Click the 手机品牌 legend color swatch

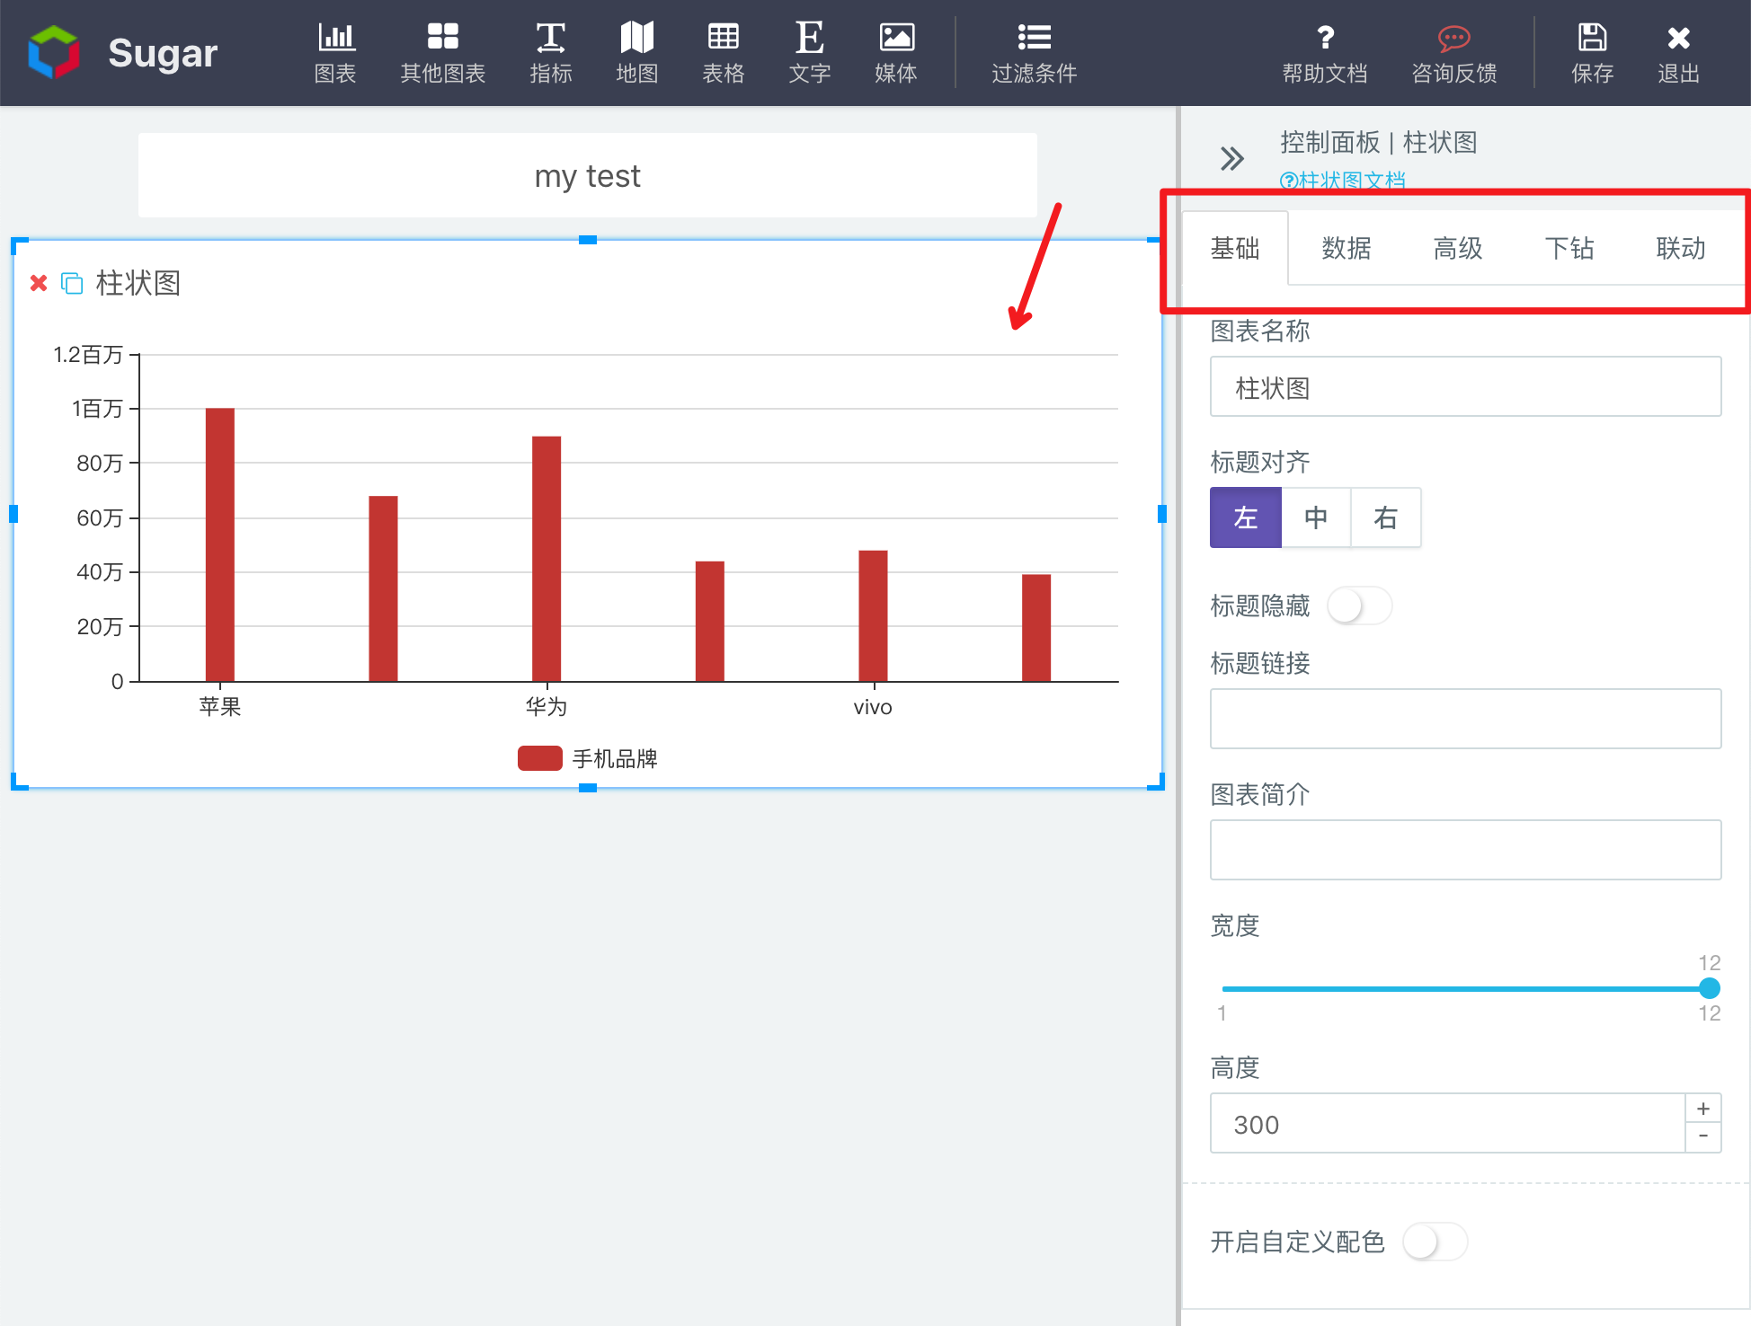[540, 758]
